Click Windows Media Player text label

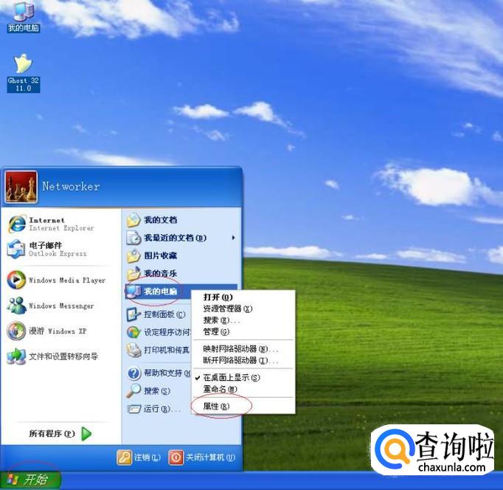point(67,280)
